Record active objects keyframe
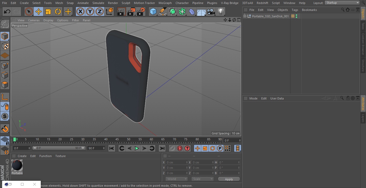Viewport: 366px width, 188px height. tap(172, 148)
